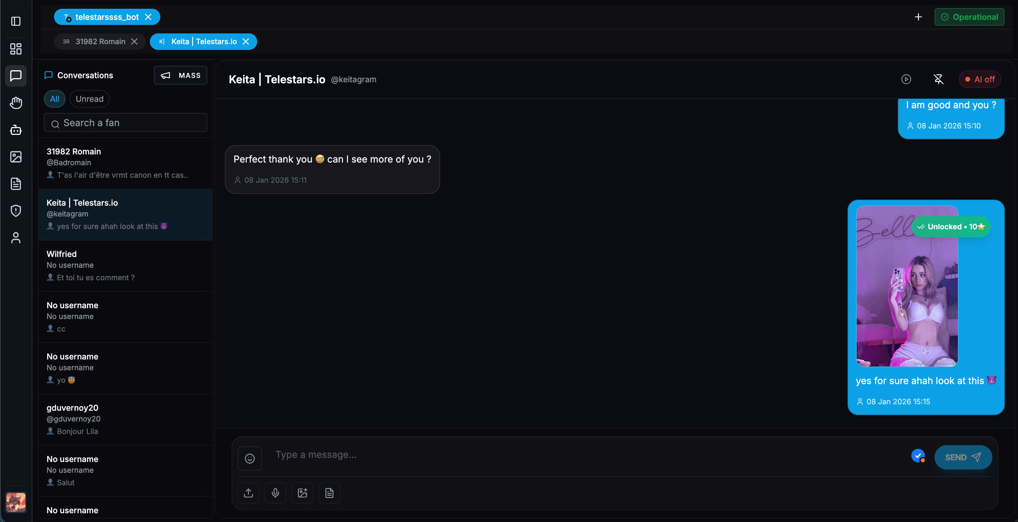Click the SEND button
1018x522 pixels.
pos(963,457)
